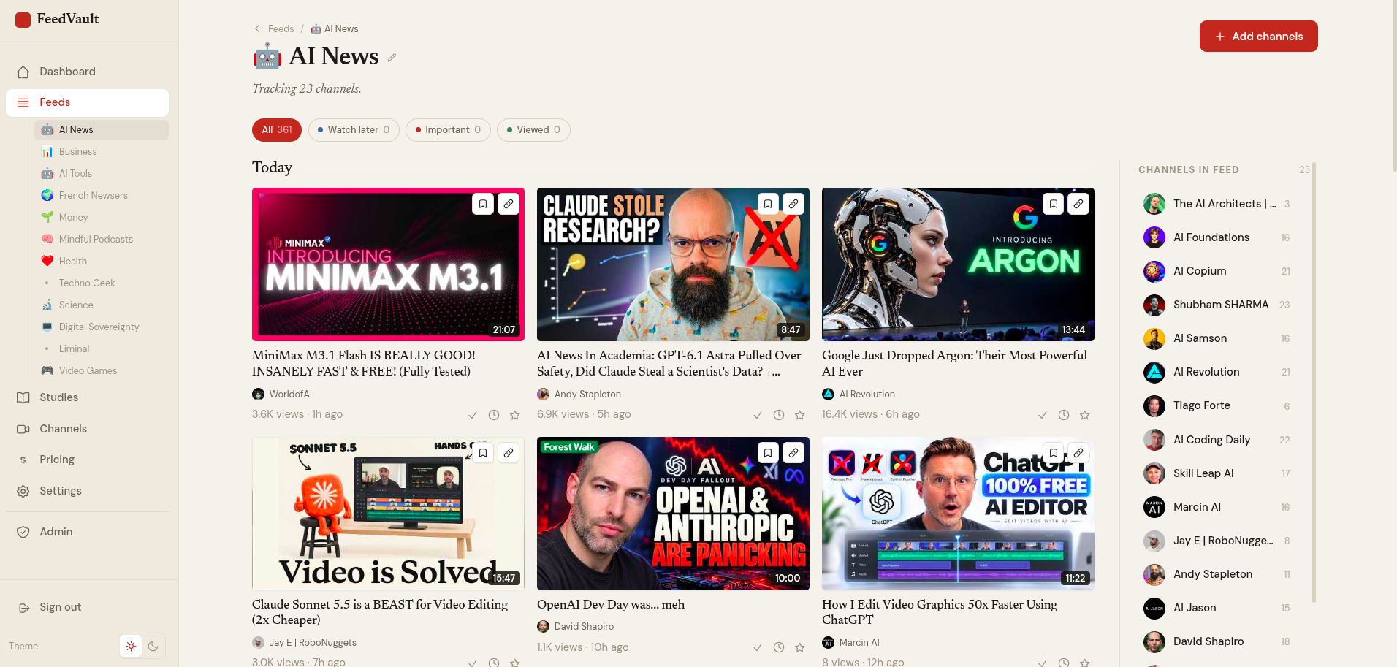Viewport: 1397px width, 667px height.
Task: Filter by Viewed videos
Action: (x=533, y=130)
